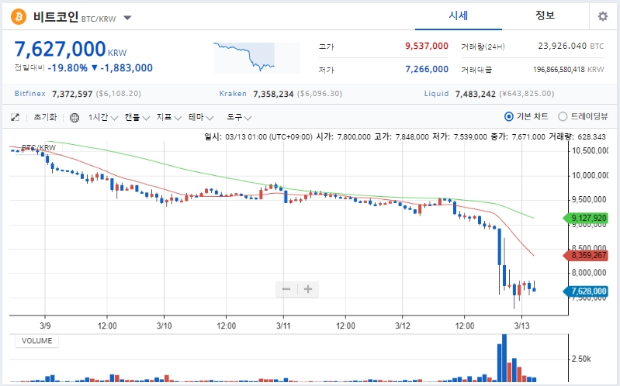Viewport: 620px width, 386px height.
Task: Click the Bitfinex exchange label
Action: (x=30, y=94)
